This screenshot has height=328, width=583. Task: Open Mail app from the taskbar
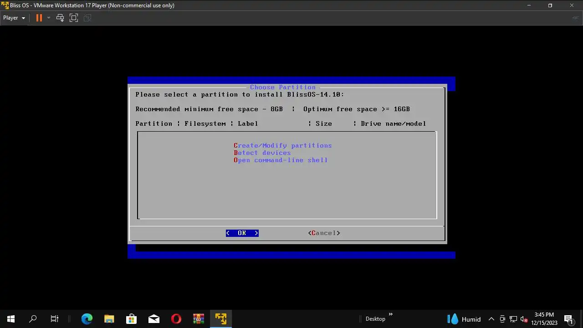point(153,319)
